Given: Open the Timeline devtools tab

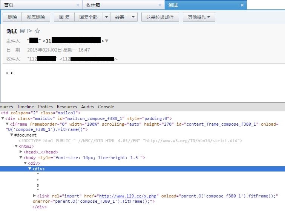Looking at the screenshot, I should (26, 107).
